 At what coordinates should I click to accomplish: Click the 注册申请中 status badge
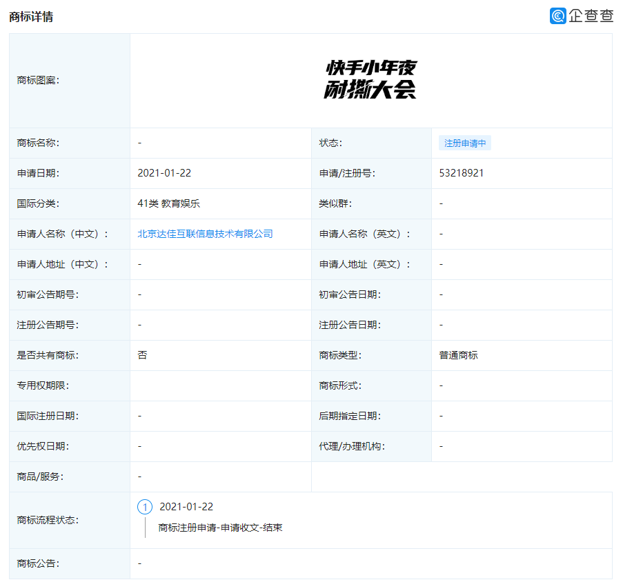(465, 143)
